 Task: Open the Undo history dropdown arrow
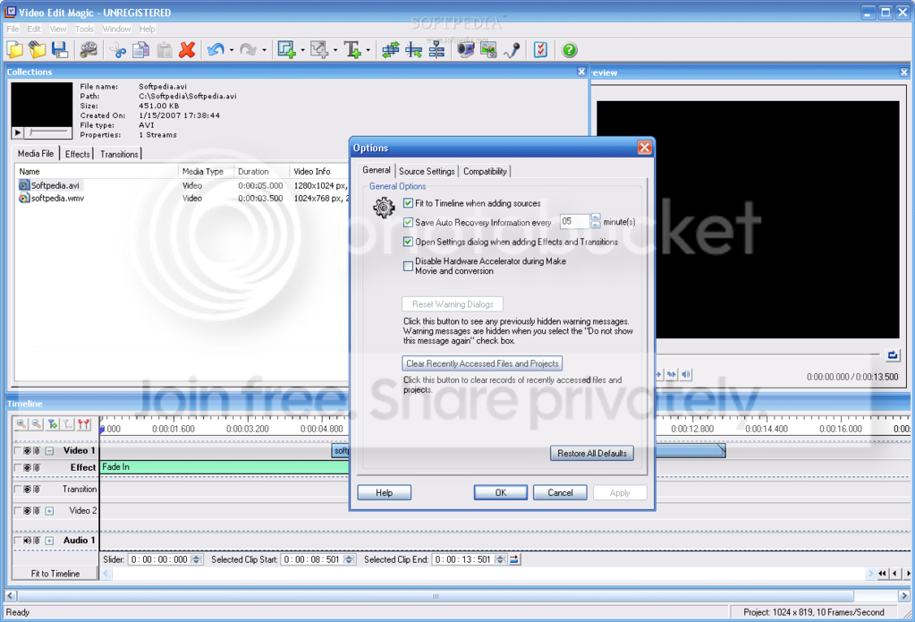coord(232,51)
